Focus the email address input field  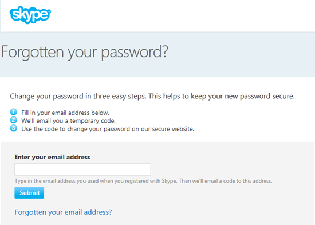[x=82, y=169]
